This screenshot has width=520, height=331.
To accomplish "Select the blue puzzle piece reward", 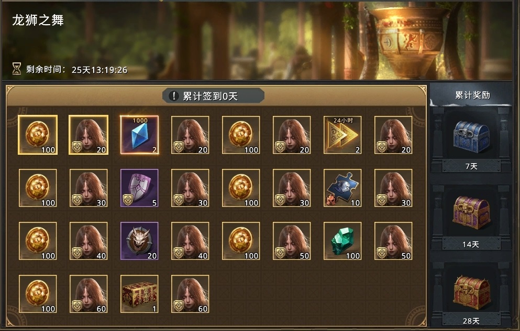I will tap(342, 188).
